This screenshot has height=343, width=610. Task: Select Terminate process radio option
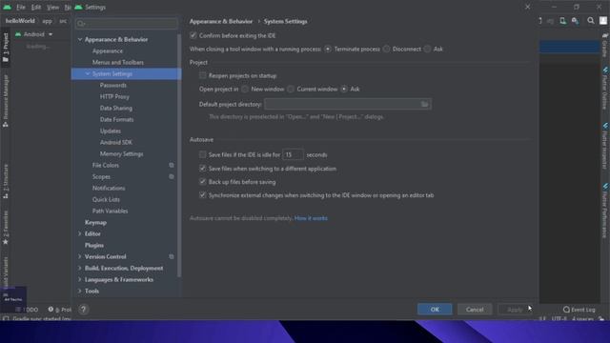coord(328,49)
